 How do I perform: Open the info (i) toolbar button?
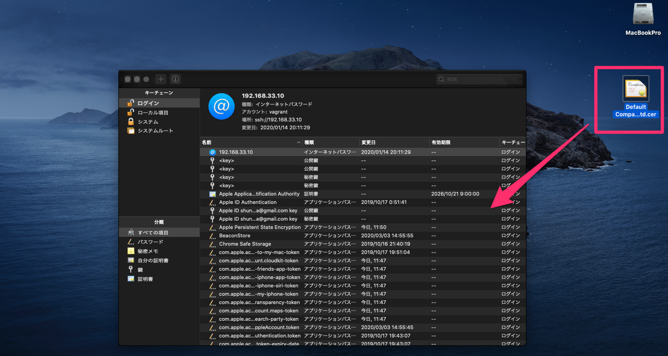[175, 80]
